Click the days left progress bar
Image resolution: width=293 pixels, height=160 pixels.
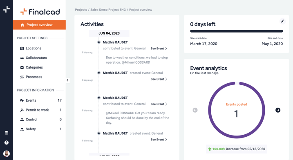pyautogui.click(x=236, y=31)
